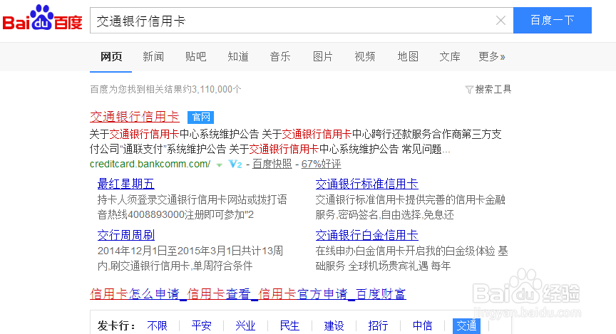Click the funnel icon beside 搜索工具
616x334 pixels.
point(469,90)
